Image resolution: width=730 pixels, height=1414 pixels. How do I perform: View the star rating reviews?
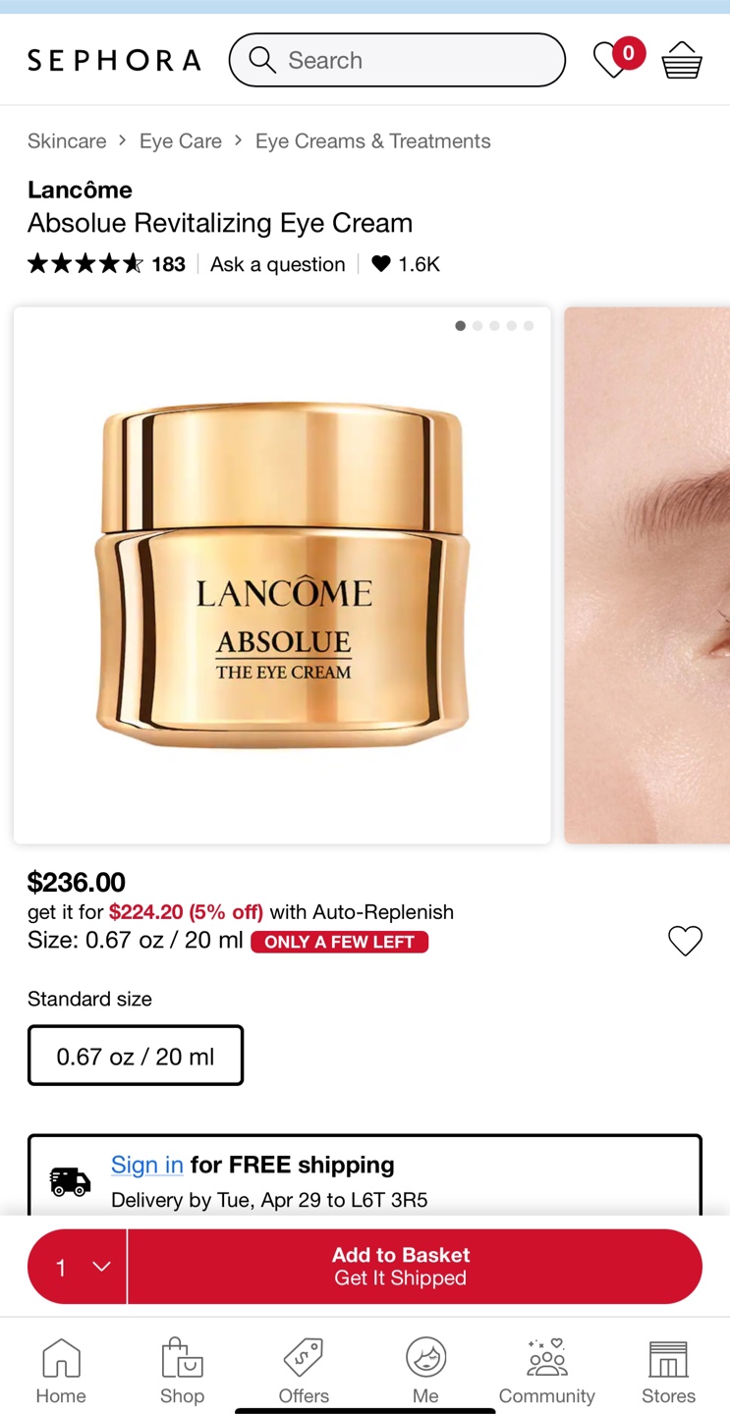tap(106, 264)
